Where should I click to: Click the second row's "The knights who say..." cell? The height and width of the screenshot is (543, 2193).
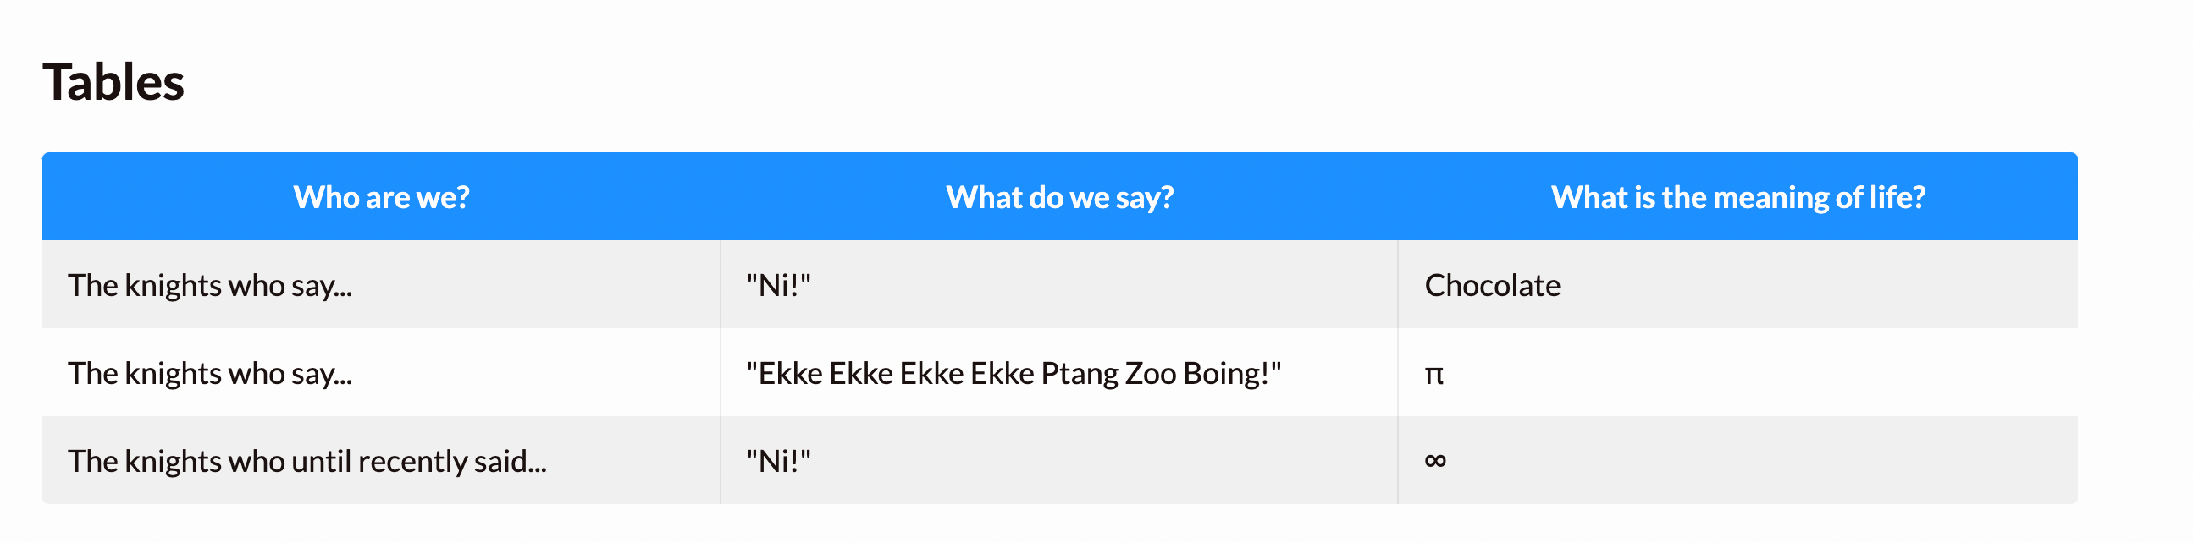381,373
